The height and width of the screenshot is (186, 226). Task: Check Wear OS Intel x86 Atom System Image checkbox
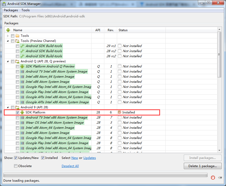[x=17, y=123]
